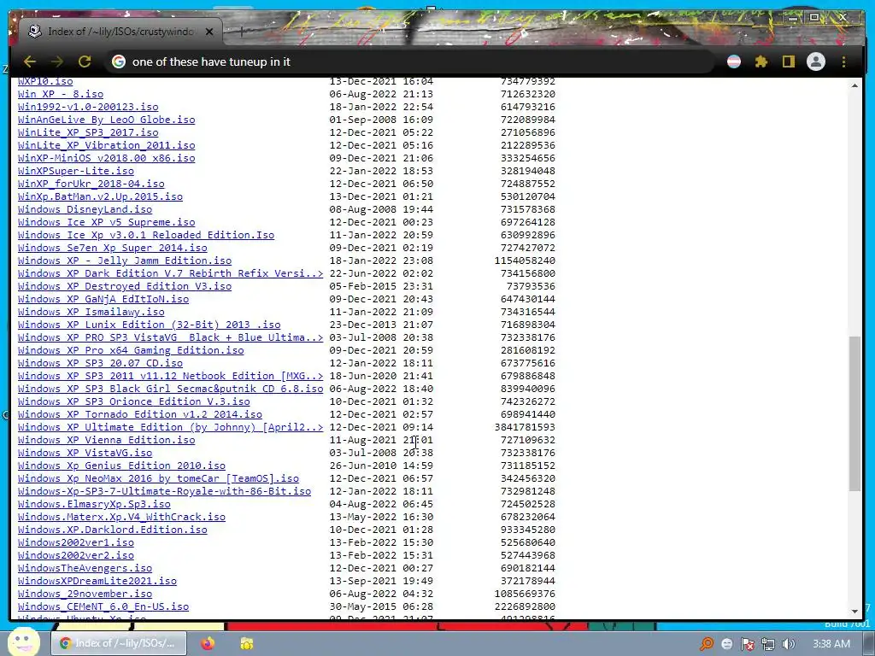Open Windows_XP_GaNjA_EdItIoN.iso link
Viewport: 875px width, 656px height.
(x=103, y=300)
